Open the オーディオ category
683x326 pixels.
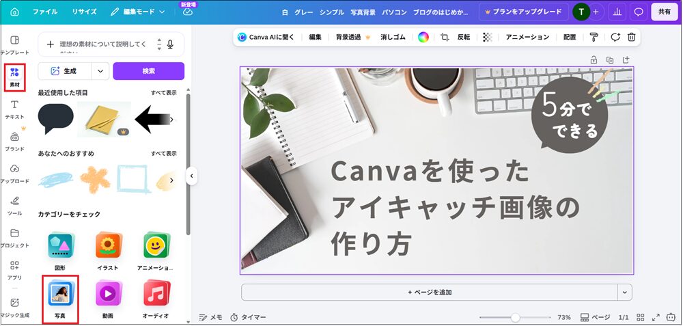(156, 299)
